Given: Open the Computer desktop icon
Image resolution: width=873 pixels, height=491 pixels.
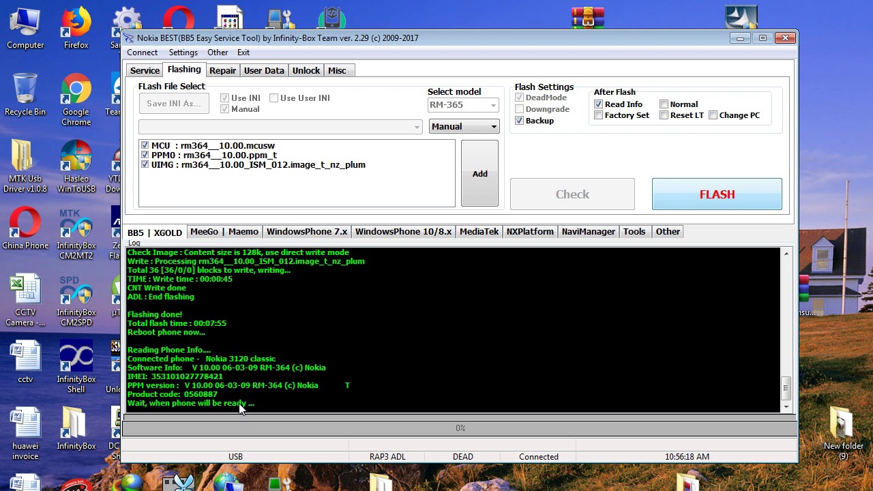Looking at the screenshot, I should [25, 27].
